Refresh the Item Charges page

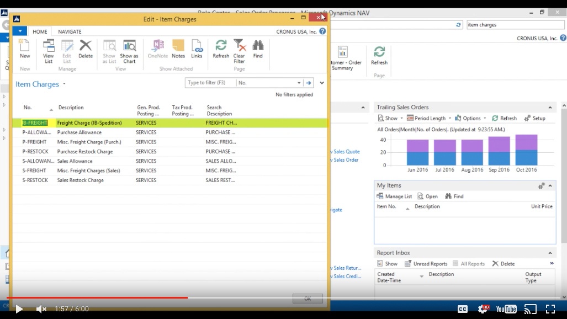point(221,49)
